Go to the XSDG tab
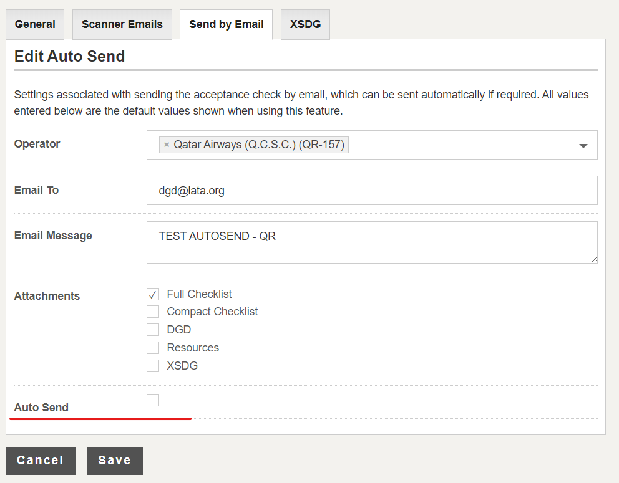This screenshot has height=483, width=619. click(x=305, y=24)
